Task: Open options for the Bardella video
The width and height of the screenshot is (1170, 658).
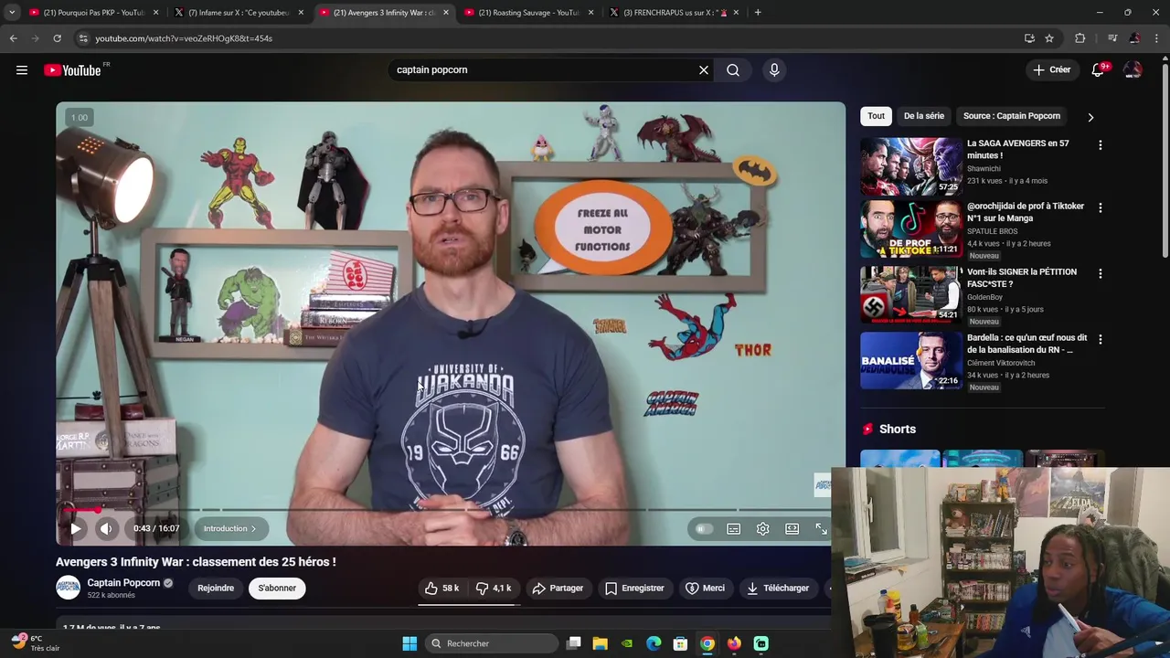Action: tap(1100, 339)
